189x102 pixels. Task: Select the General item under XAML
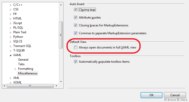tap(23, 60)
